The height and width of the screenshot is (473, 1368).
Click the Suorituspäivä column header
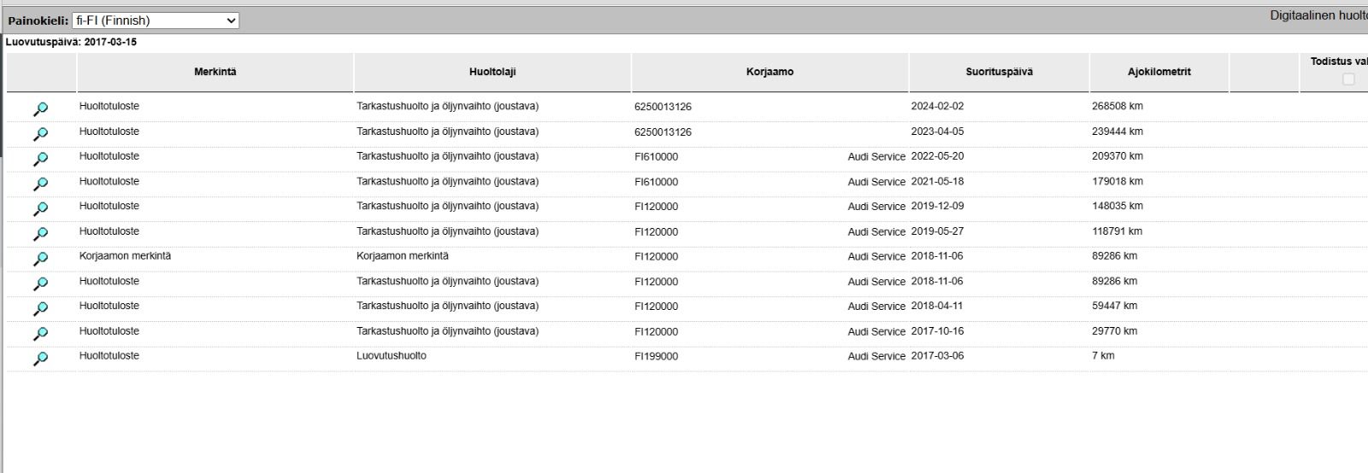tap(999, 72)
